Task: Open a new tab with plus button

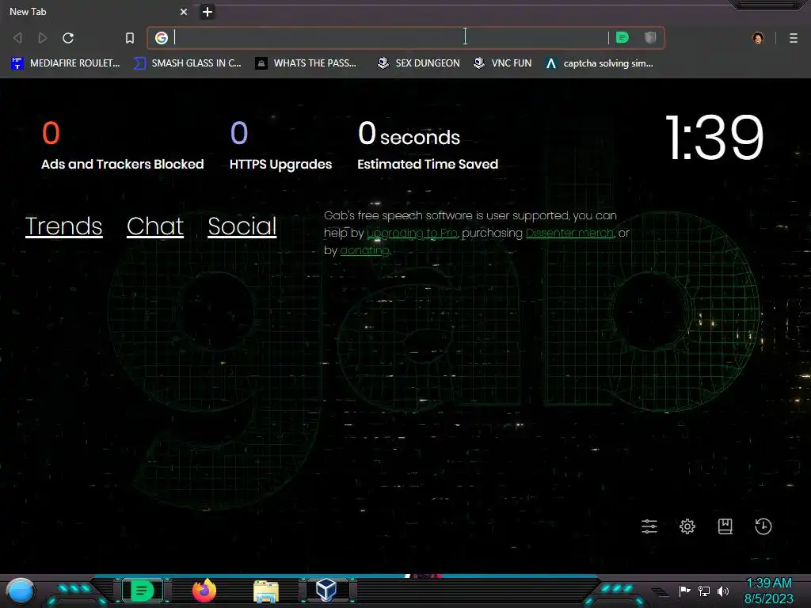Action: (208, 11)
